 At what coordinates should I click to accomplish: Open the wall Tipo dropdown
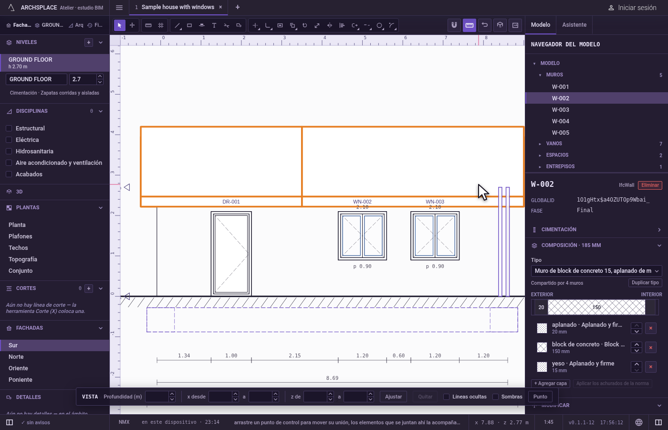coord(596,271)
